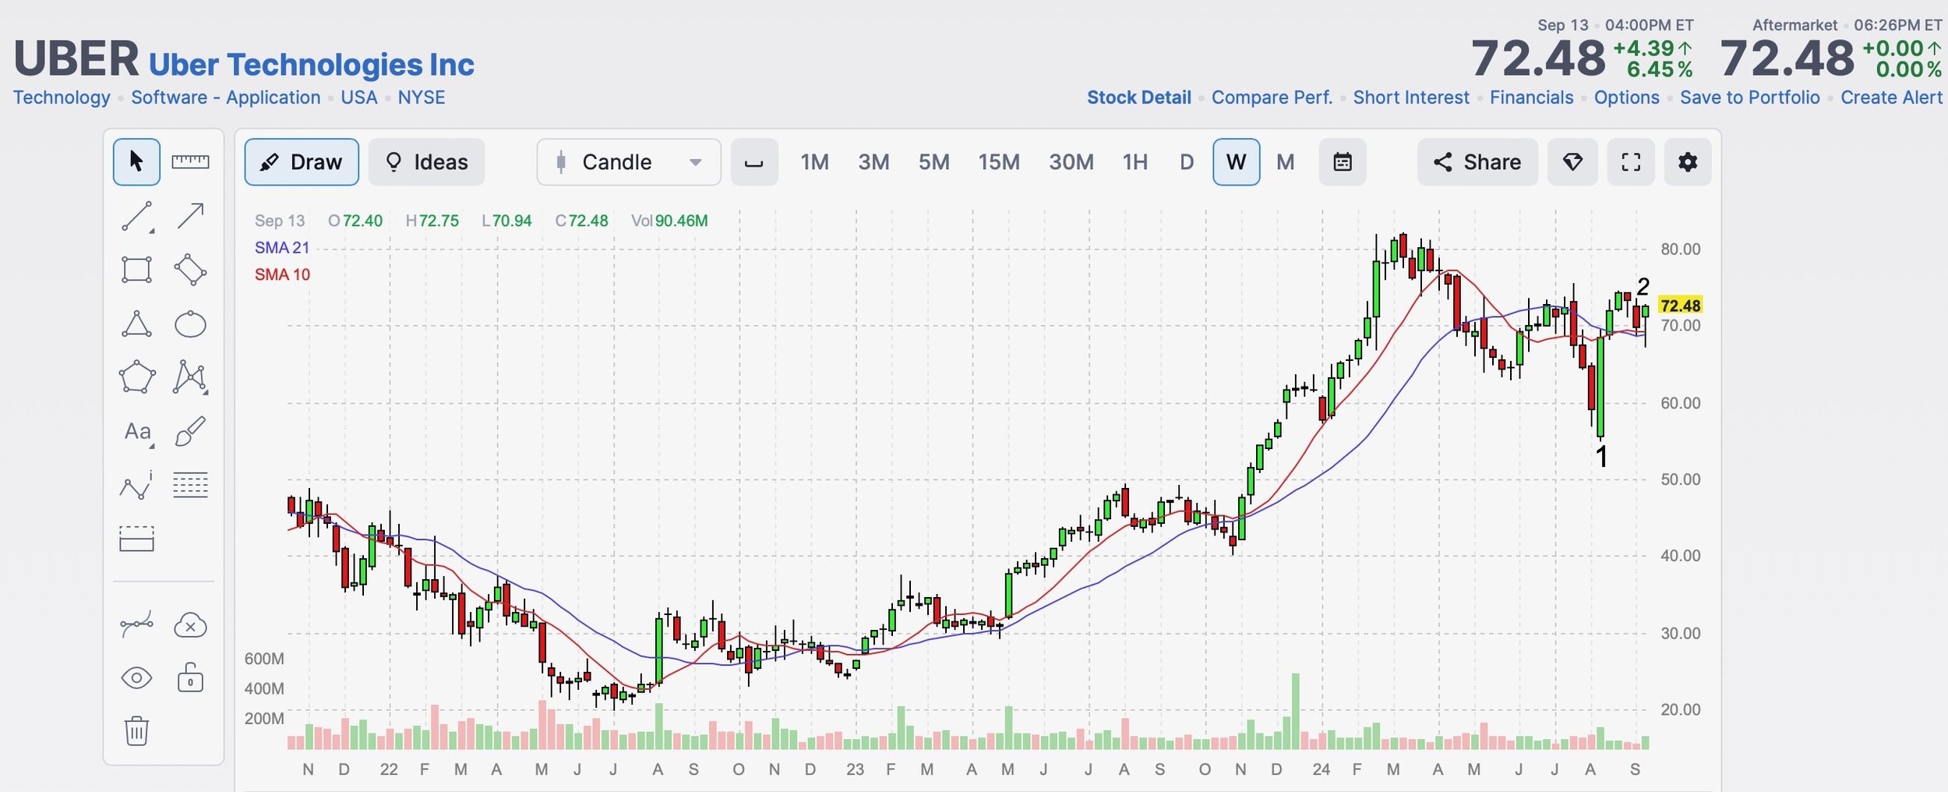1948x792 pixels.
Task: Select the rotated rectangle tool
Action: click(190, 270)
